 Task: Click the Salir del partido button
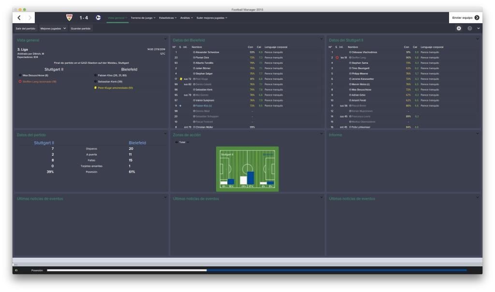(26, 29)
